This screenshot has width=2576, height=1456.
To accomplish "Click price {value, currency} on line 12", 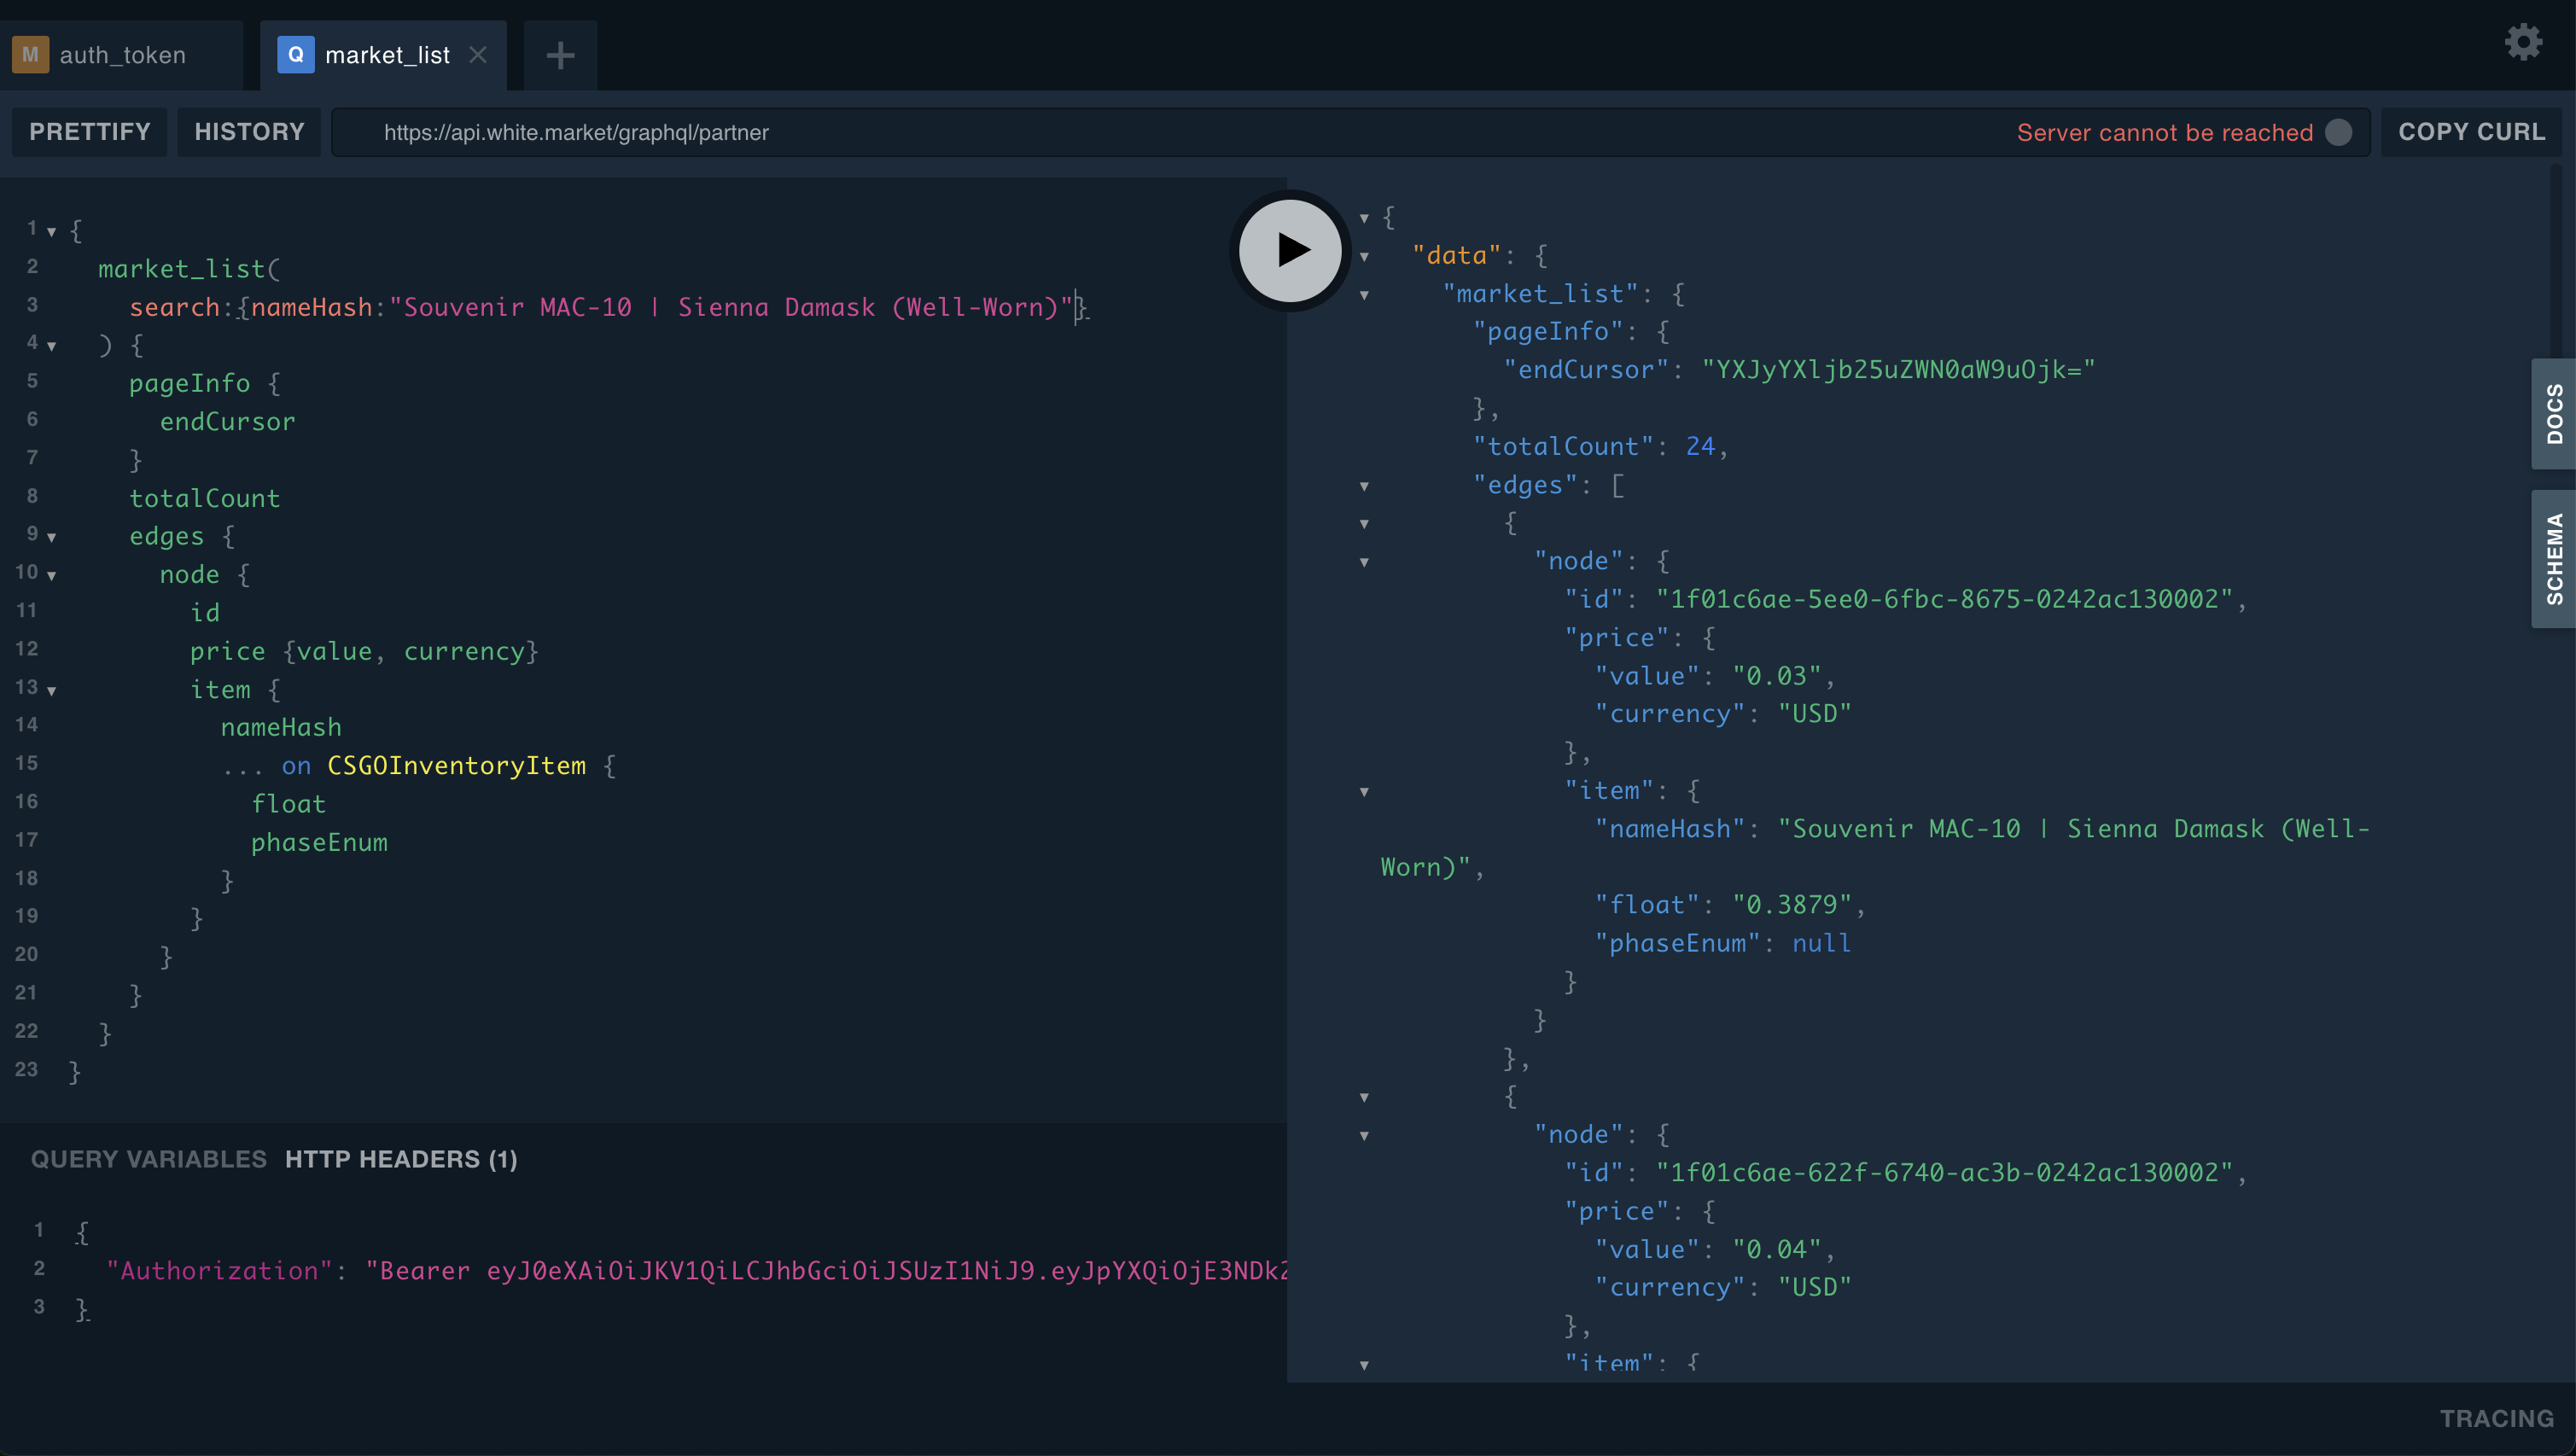I will tap(364, 651).
